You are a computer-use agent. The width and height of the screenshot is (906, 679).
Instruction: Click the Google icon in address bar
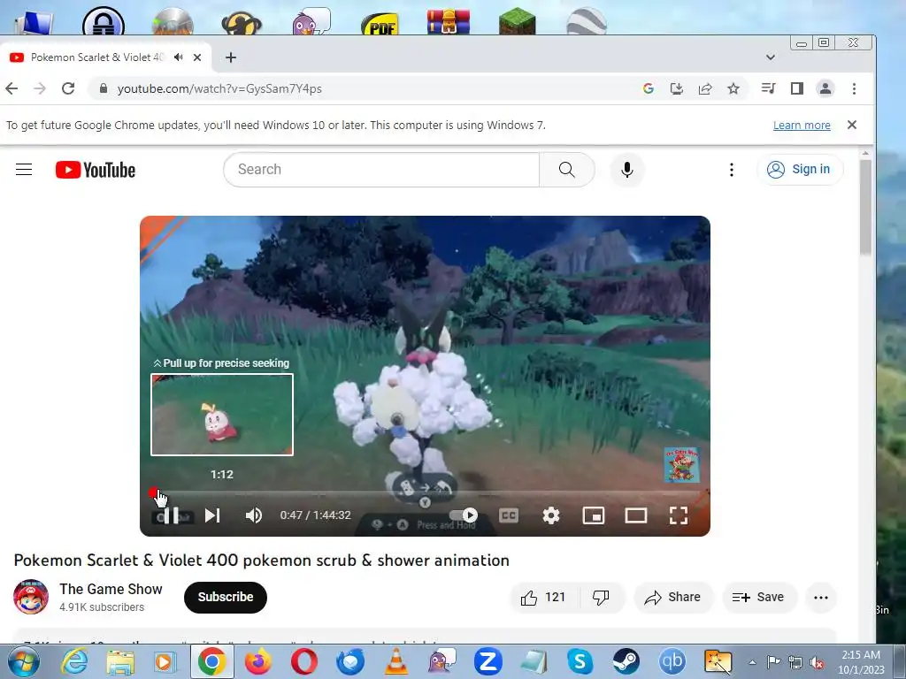tap(649, 88)
